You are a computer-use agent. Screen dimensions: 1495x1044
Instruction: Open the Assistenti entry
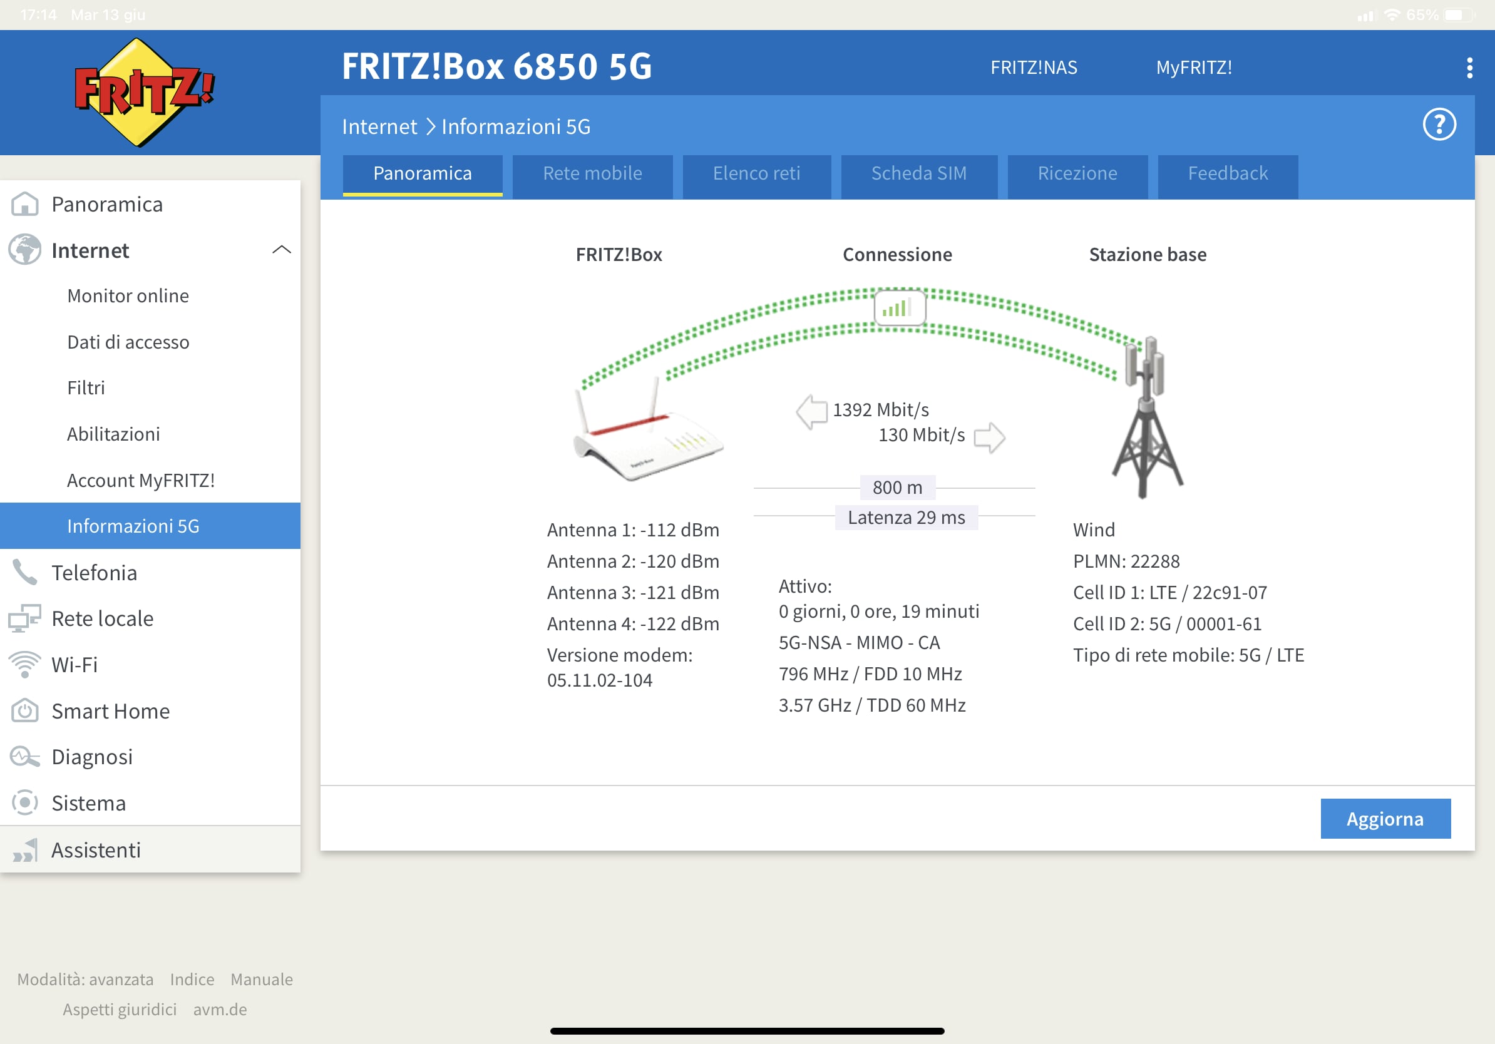click(150, 850)
